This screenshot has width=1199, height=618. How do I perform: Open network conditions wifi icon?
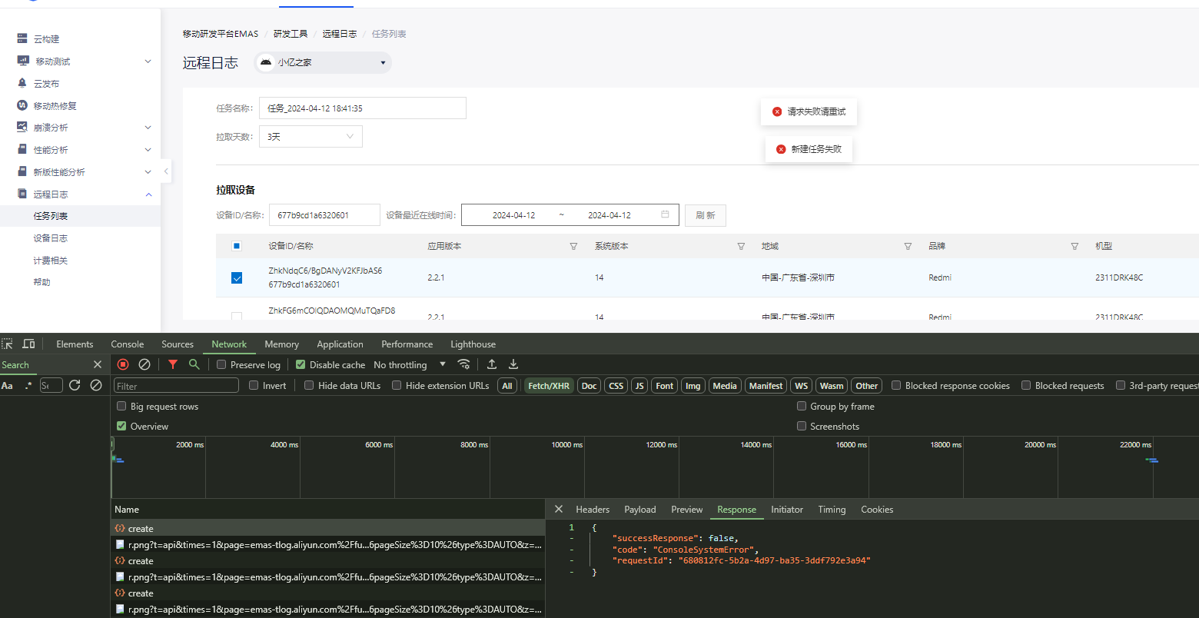463,364
